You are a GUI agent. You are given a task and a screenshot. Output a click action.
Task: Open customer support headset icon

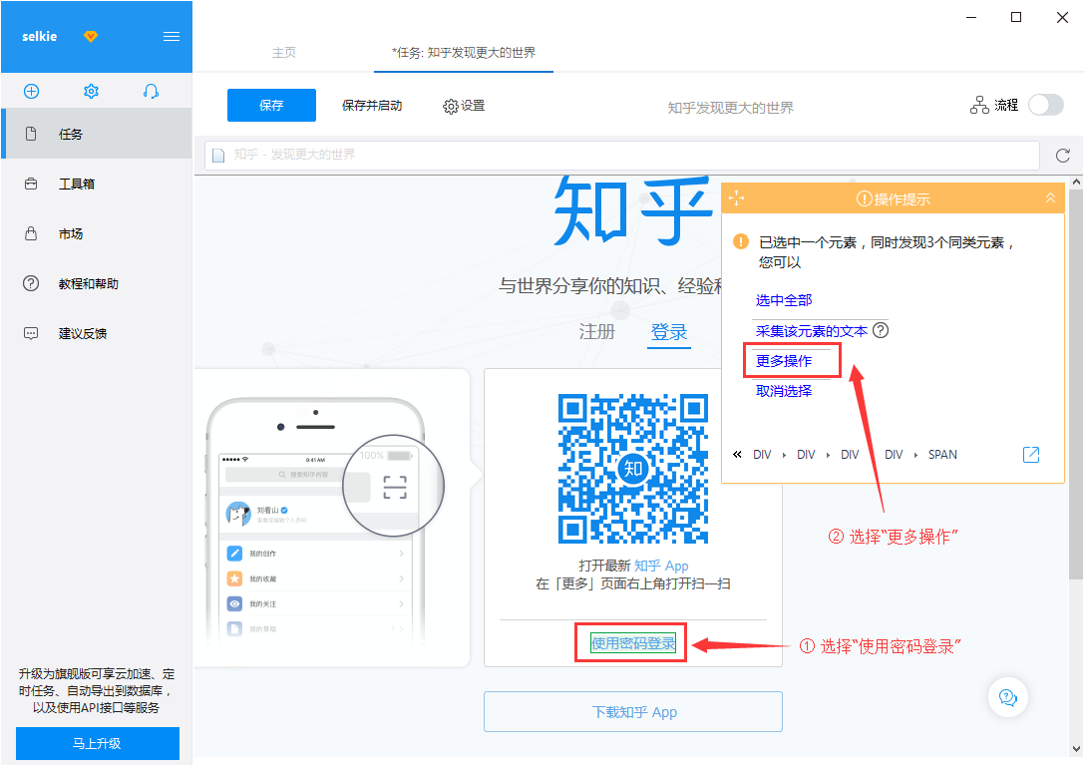(x=151, y=92)
